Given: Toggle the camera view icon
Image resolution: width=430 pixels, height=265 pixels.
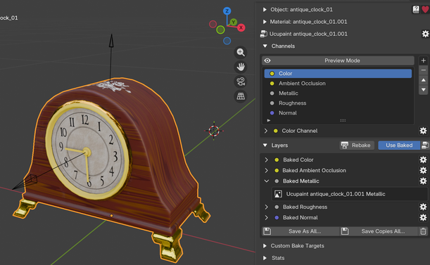Looking at the screenshot, I should [241, 82].
